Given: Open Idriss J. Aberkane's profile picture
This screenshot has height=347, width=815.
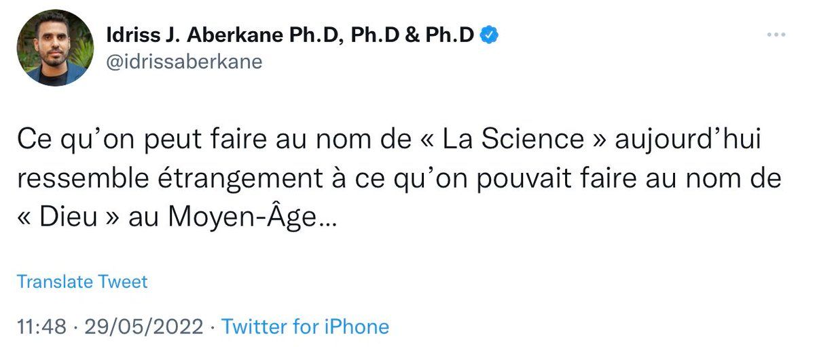Looking at the screenshot, I should coord(56,48).
